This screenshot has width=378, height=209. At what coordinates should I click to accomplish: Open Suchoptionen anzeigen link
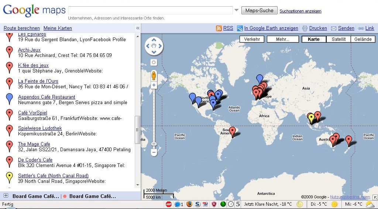click(x=300, y=11)
